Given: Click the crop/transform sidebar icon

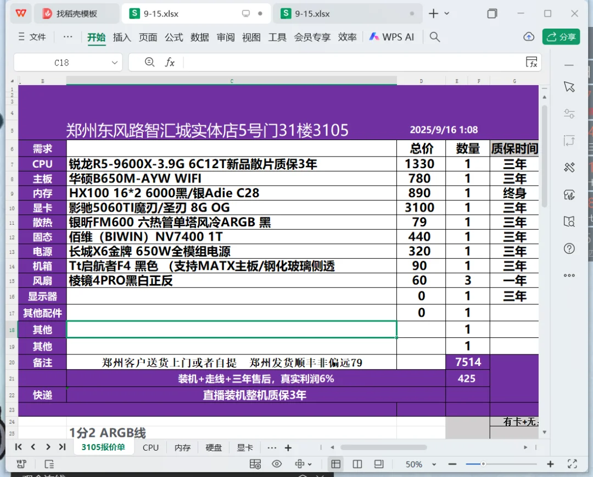Looking at the screenshot, I should pos(569,141).
